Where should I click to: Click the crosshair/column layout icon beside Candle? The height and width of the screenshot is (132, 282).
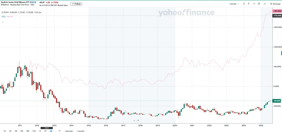click(244, 4)
